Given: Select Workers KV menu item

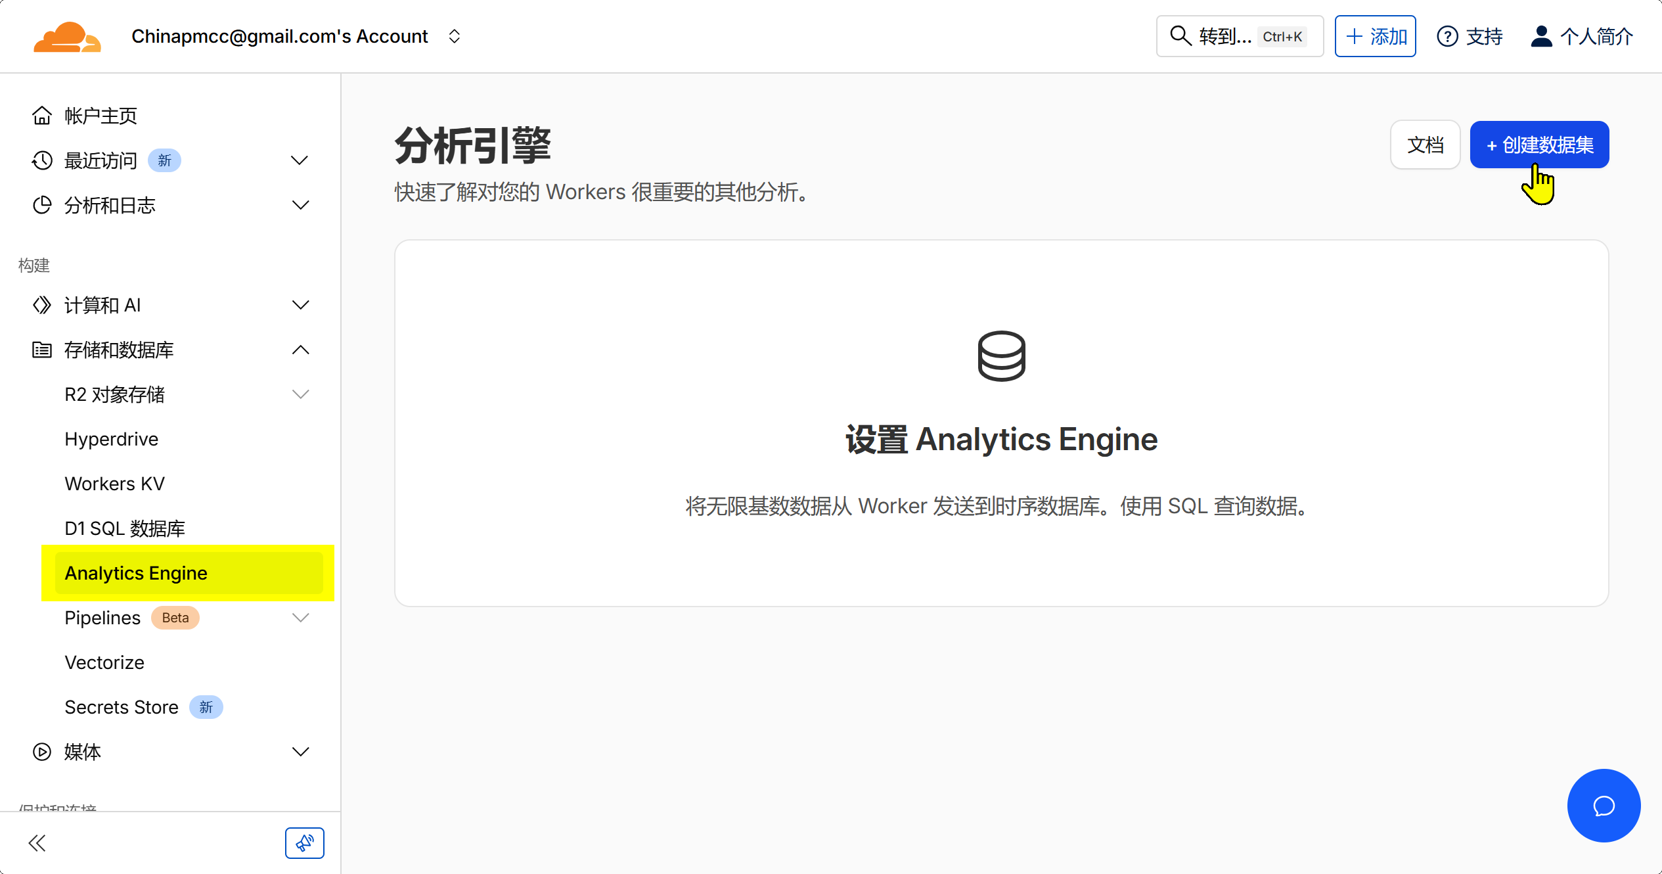Looking at the screenshot, I should 115,484.
